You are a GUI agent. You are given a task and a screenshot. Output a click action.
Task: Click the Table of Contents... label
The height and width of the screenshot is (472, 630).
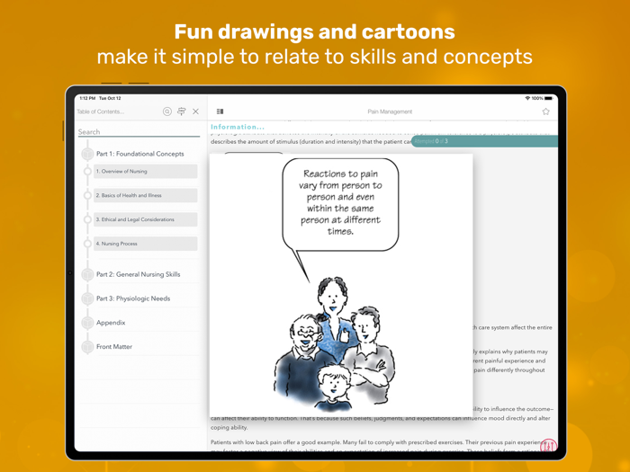(x=101, y=111)
